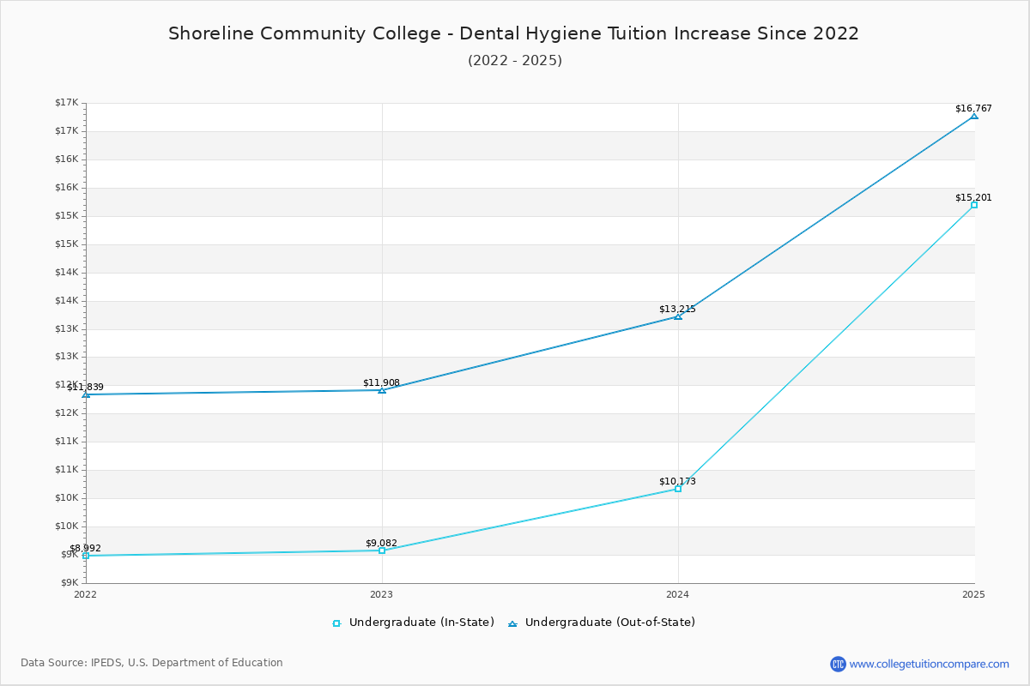Click the (2022 - 2025) subtitle
The height and width of the screenshot is (686, 1030).
515,61
